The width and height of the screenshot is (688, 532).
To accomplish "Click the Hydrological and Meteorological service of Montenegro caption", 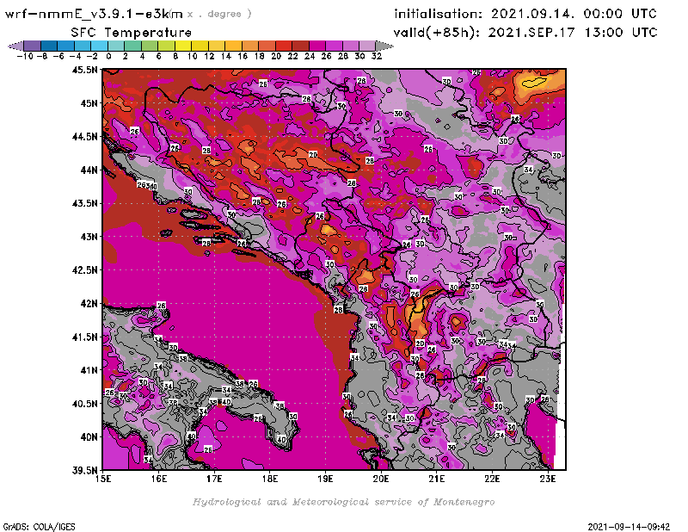I will [343, 502].
